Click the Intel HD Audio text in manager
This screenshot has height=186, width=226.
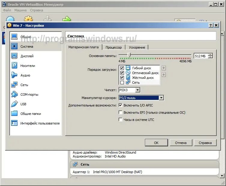(x=115, y=156)
